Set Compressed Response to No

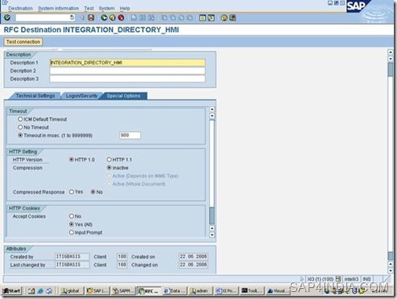pos(93,191)
